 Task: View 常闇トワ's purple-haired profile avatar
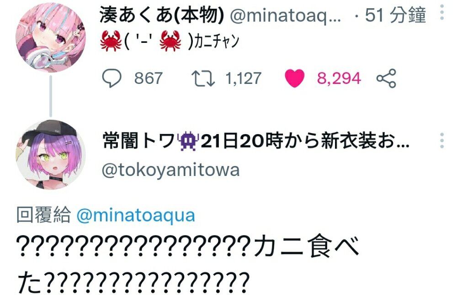click(50, 155)
